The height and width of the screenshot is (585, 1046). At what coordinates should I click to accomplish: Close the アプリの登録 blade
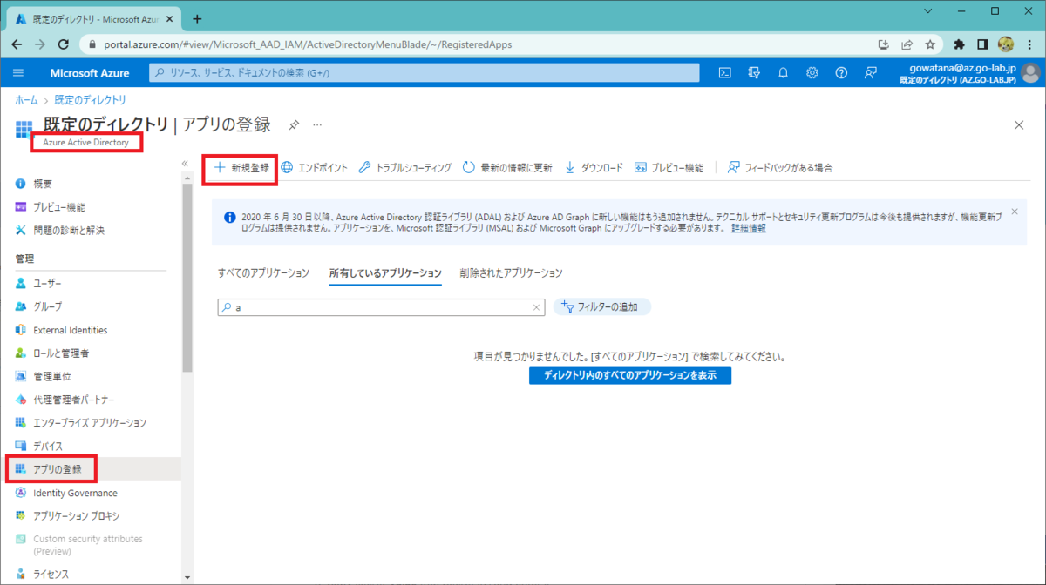1019,125
